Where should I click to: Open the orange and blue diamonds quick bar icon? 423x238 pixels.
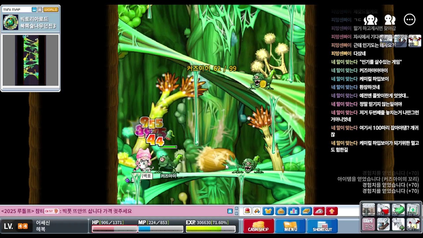[x=257, y=211]
